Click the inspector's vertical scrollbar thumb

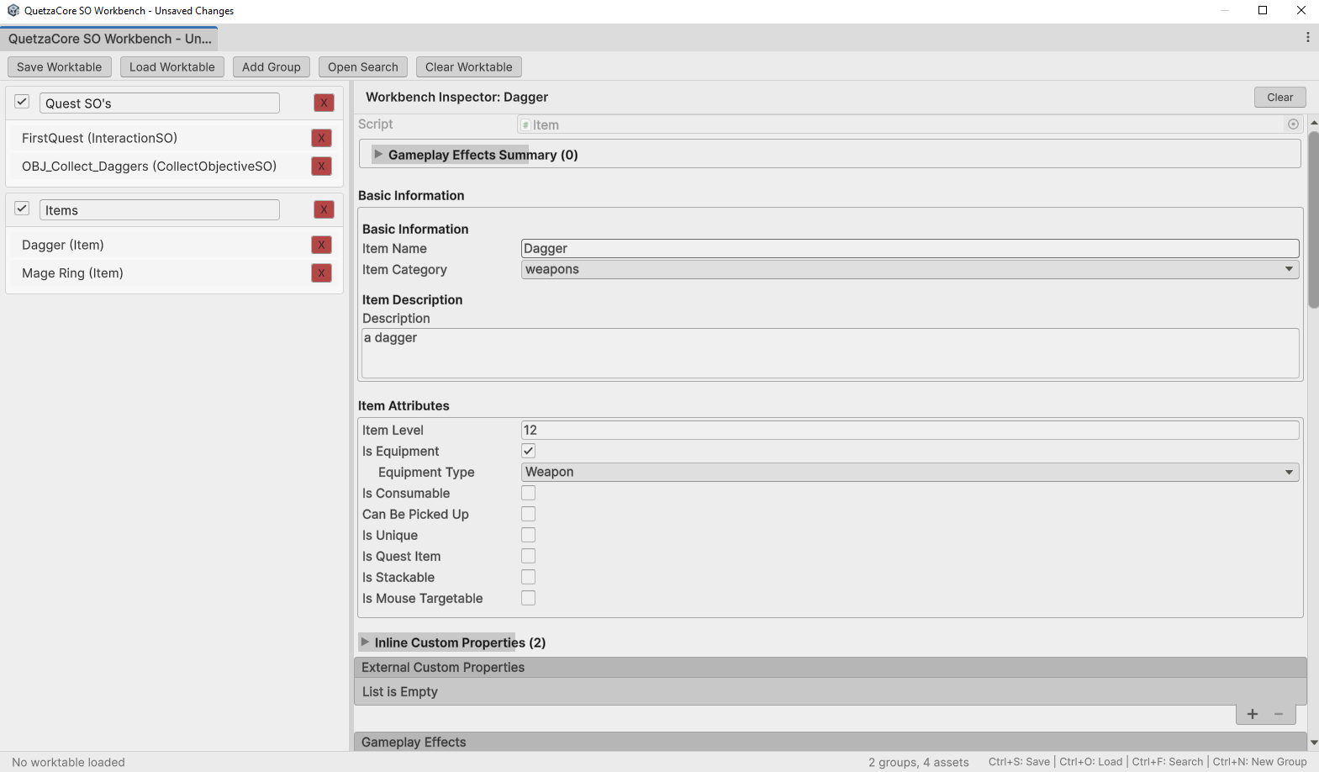tap(1313, 219)
